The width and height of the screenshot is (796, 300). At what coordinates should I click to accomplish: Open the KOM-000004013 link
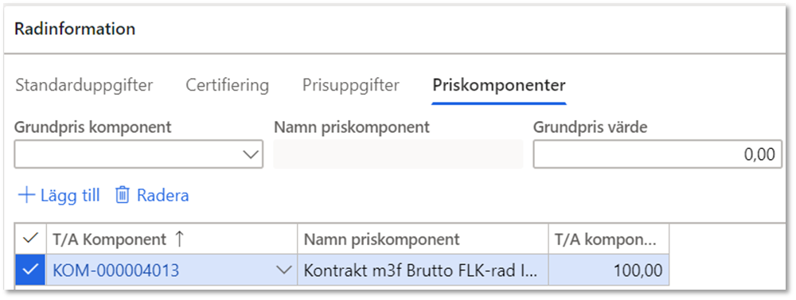[x=115, y=271]
